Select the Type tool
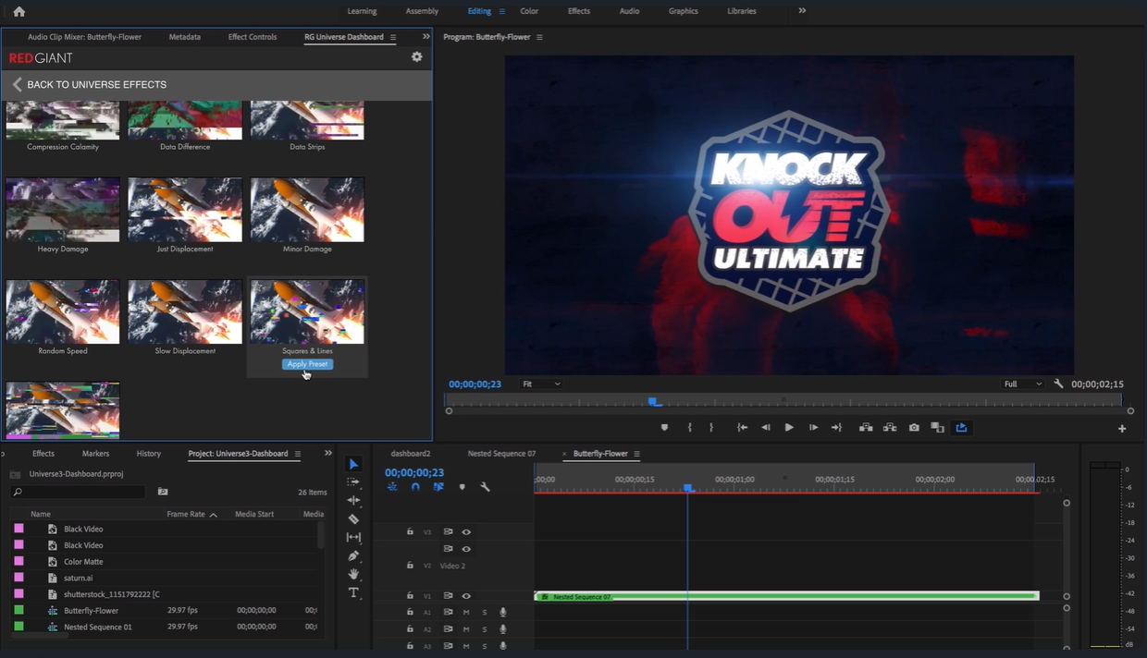The width and height of the screenshot is (1147, 658). click(353, 592)
